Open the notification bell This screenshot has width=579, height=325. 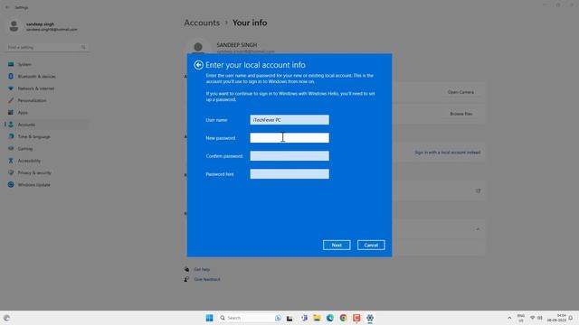coord(571,318)
